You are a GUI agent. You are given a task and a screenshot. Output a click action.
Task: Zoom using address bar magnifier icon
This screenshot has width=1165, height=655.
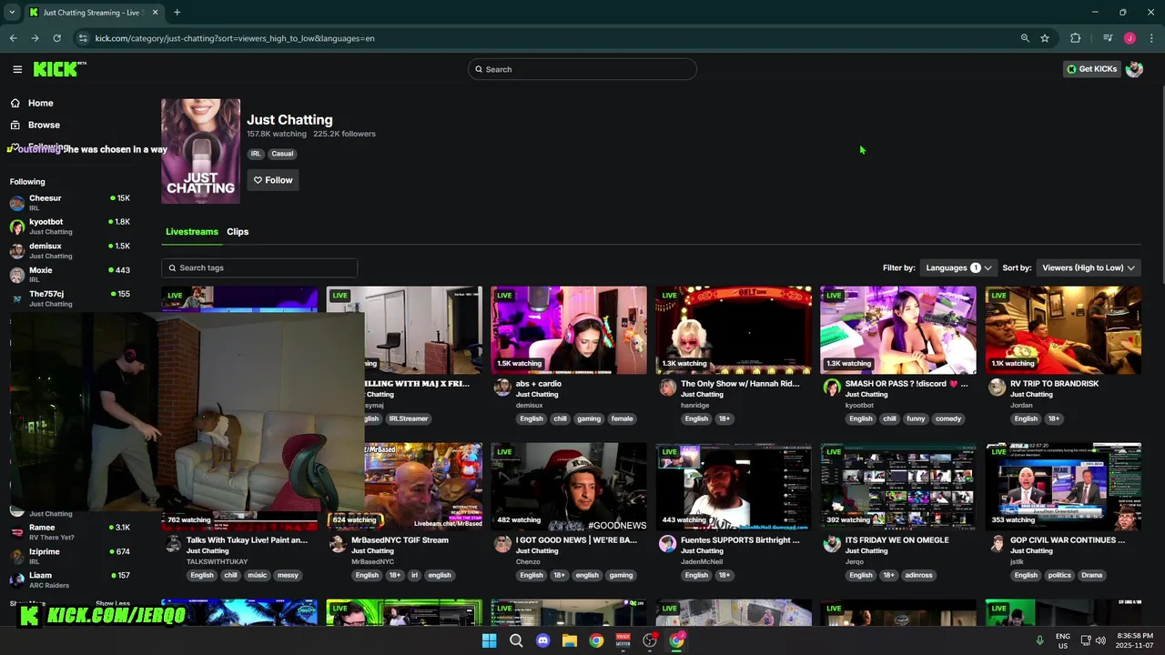1025,38
